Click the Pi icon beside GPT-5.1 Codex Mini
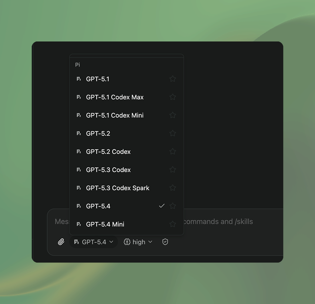Image resolution: width=315 pixels, height=304 pixels. [x=79, y=115]
